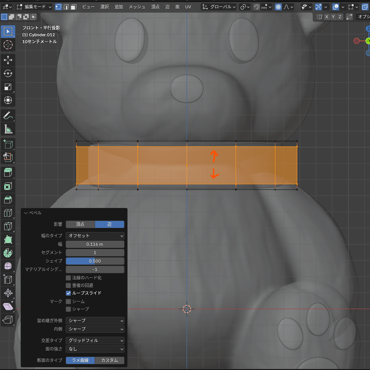Select the Shear tool
The height and width of the screenshot is (370, 370).
coord(8,307)
